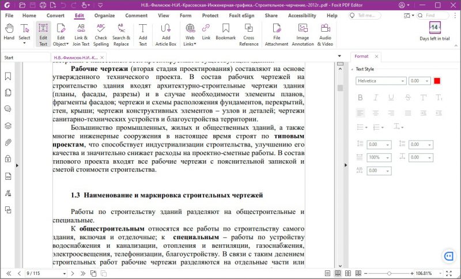461x279 pixels.
Task: Insert a Link from the ribbon
Action: click(206, 32)
